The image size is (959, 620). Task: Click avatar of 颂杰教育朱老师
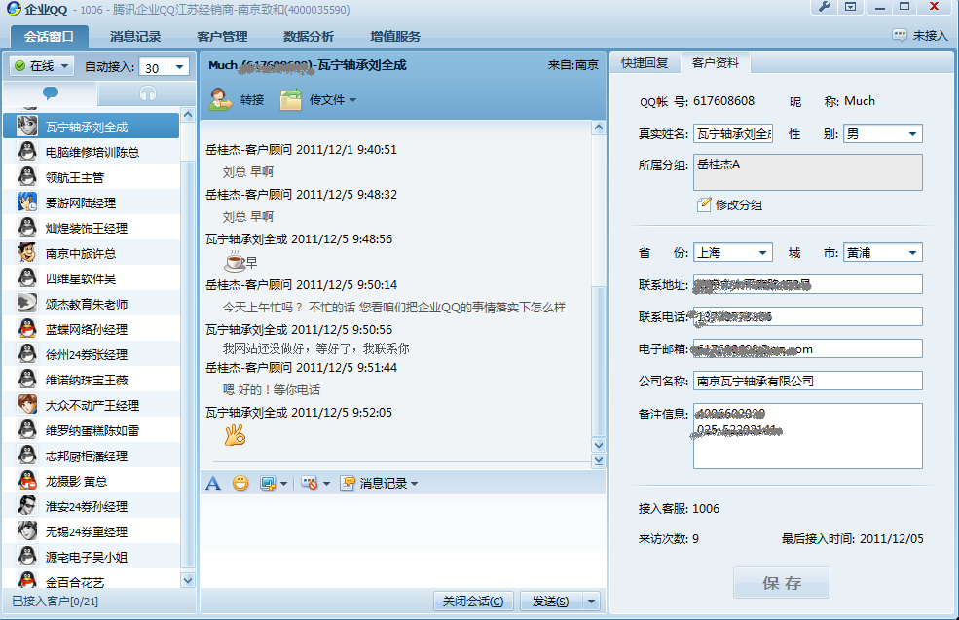point(27,304)
